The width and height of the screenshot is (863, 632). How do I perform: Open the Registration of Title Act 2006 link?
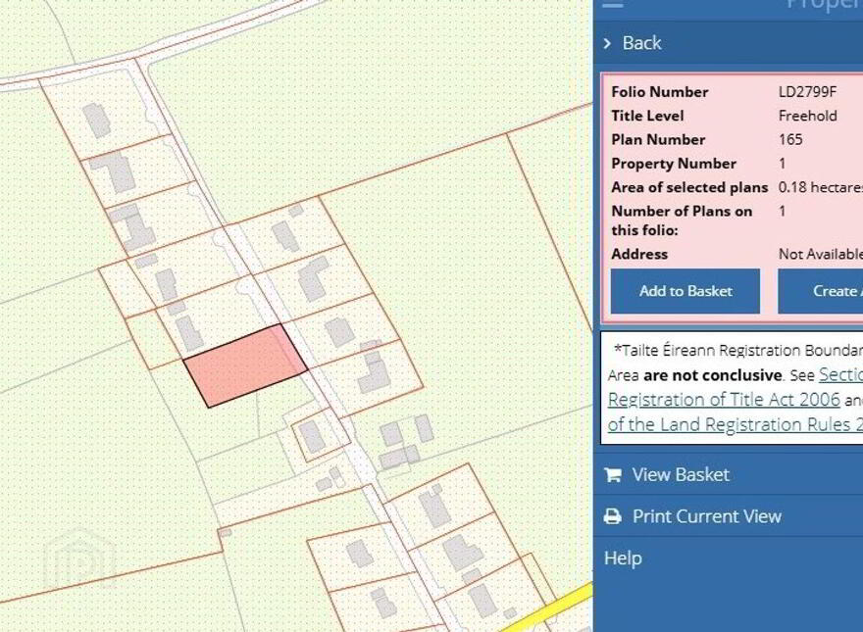coord(724,400)
